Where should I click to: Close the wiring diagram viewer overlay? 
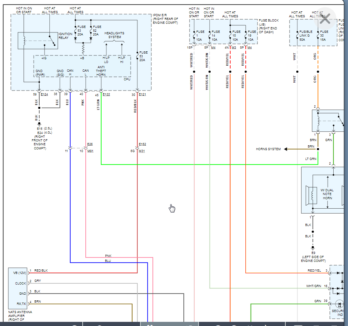pyautogui.click(x=325, y=18)
